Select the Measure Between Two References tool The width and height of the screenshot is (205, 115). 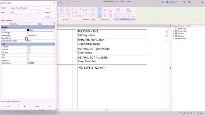85,15
